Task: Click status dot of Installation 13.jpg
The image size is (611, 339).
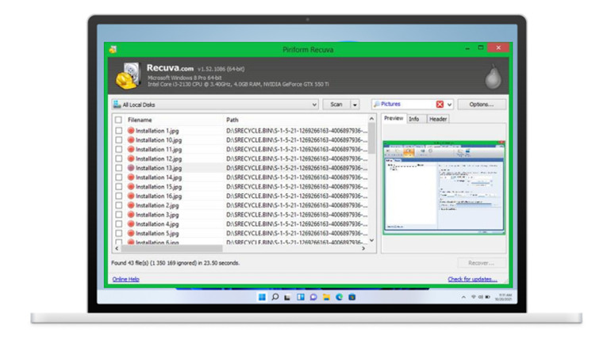Action: tap(131, 168)
